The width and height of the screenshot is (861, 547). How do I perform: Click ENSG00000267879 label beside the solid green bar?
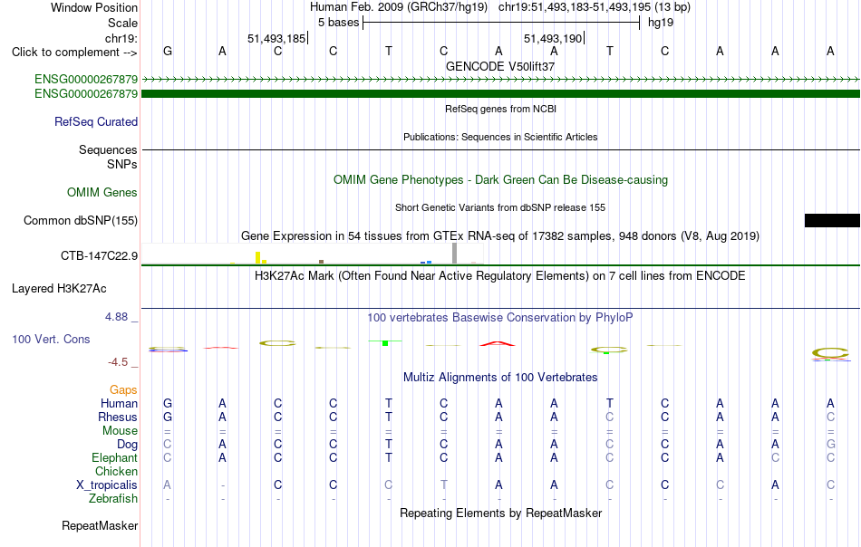coord(86,94)
